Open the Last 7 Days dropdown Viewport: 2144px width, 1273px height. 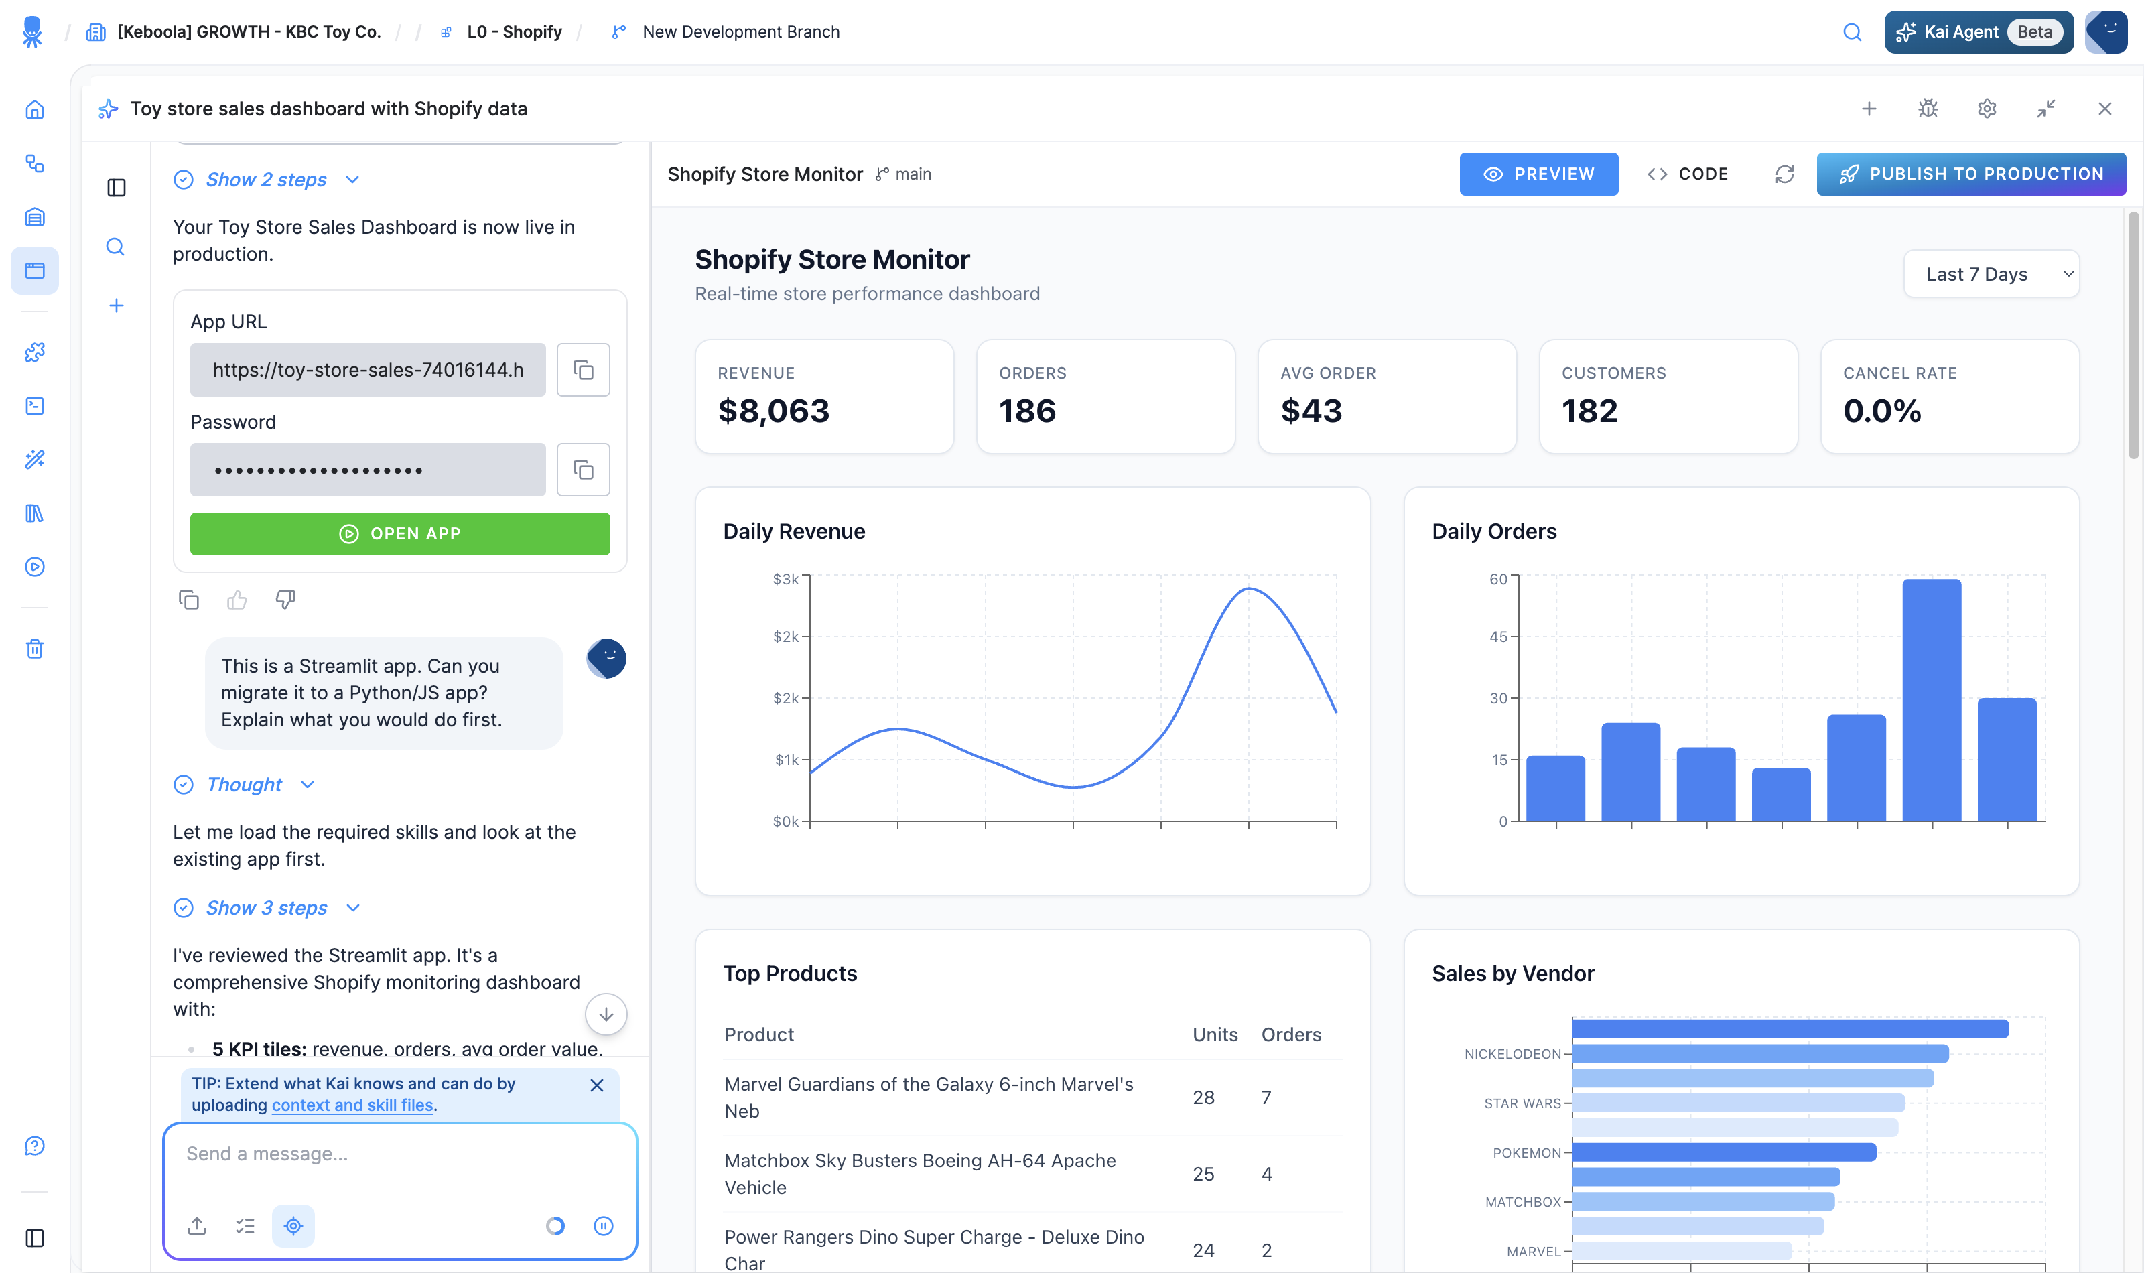pos(1991,275)
